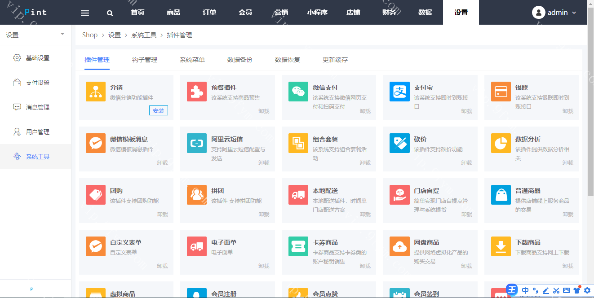Click the 分销 plugin orange icon
594x298 pixels.
click(95, 92)
